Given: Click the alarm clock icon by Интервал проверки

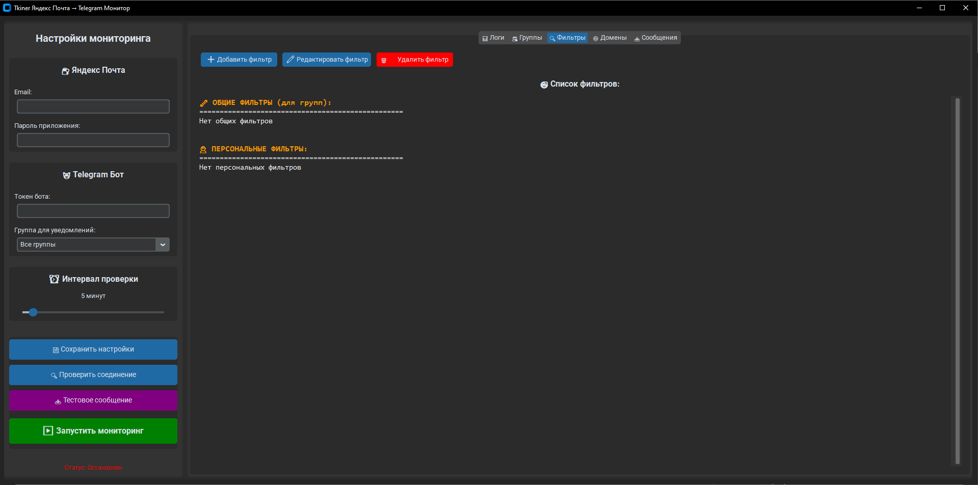Looking at the screenshot, I should 54,279.
